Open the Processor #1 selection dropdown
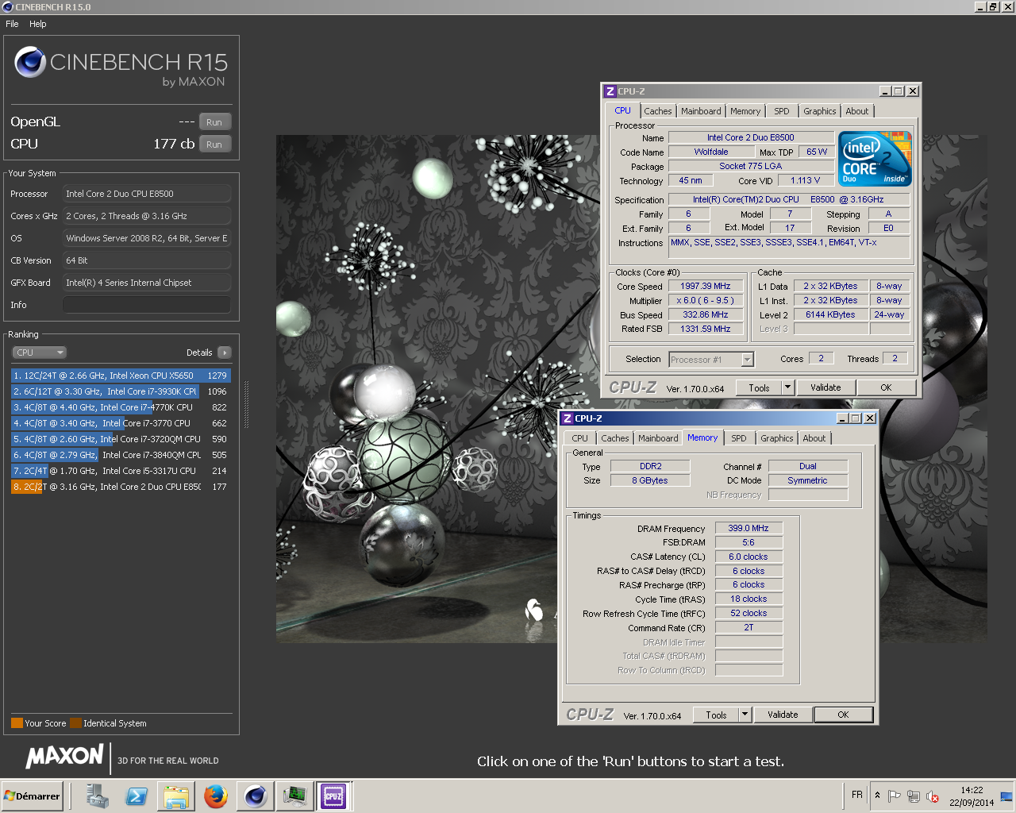 (711, 360)
